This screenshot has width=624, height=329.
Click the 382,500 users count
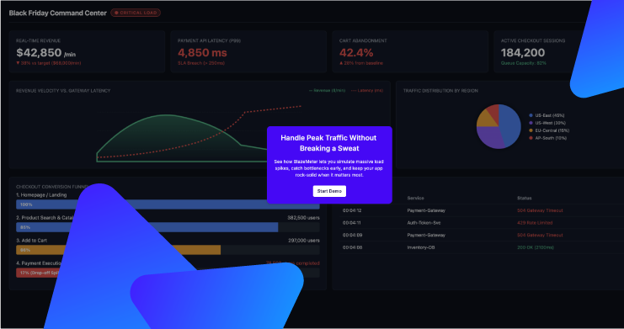tap(303, 218)
